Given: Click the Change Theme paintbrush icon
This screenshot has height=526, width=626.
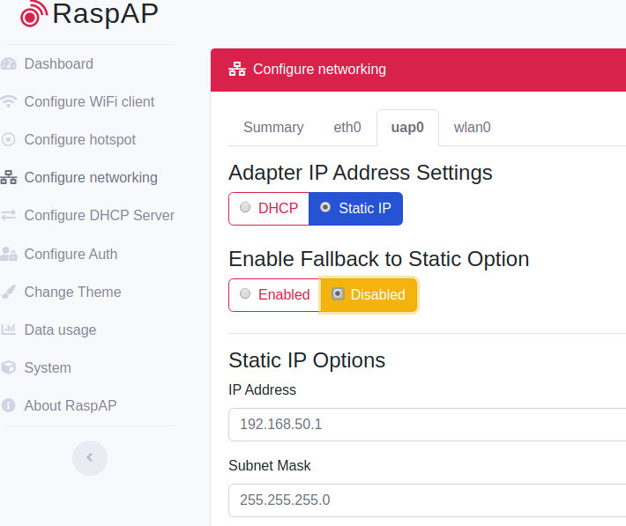Looking at the screenshot, I should coord(9,292).
